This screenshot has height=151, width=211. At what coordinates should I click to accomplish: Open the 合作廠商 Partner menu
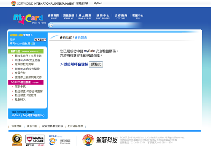click(121, 16)
